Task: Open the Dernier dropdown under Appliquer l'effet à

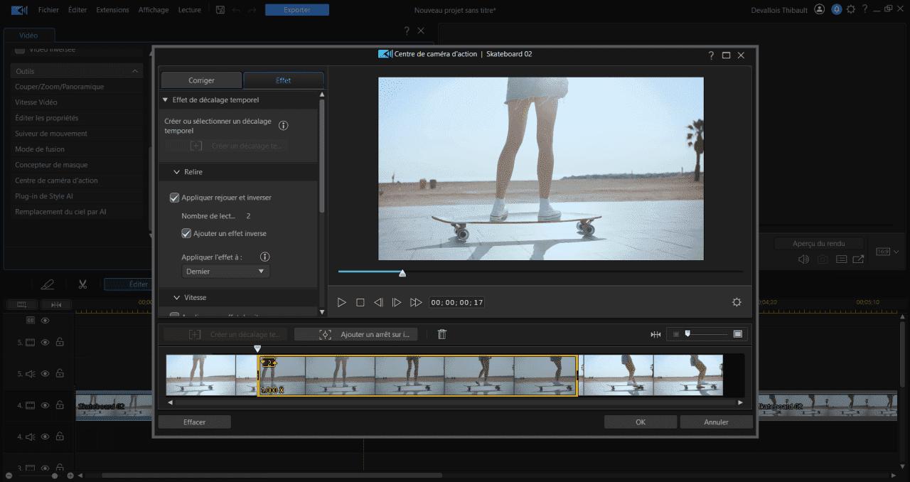Action: point(225,271)
